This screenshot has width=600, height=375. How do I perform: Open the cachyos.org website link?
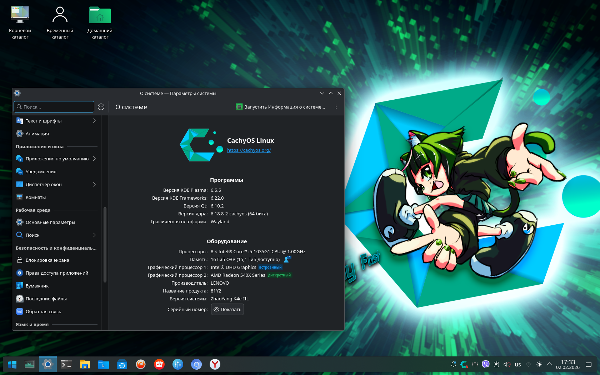coord(249,150)
